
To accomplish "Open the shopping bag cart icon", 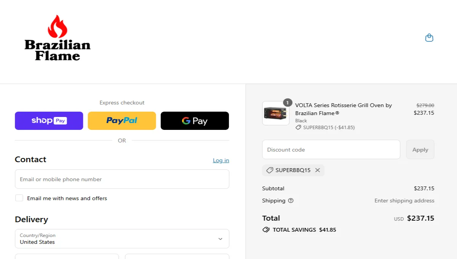I will 429,38.
